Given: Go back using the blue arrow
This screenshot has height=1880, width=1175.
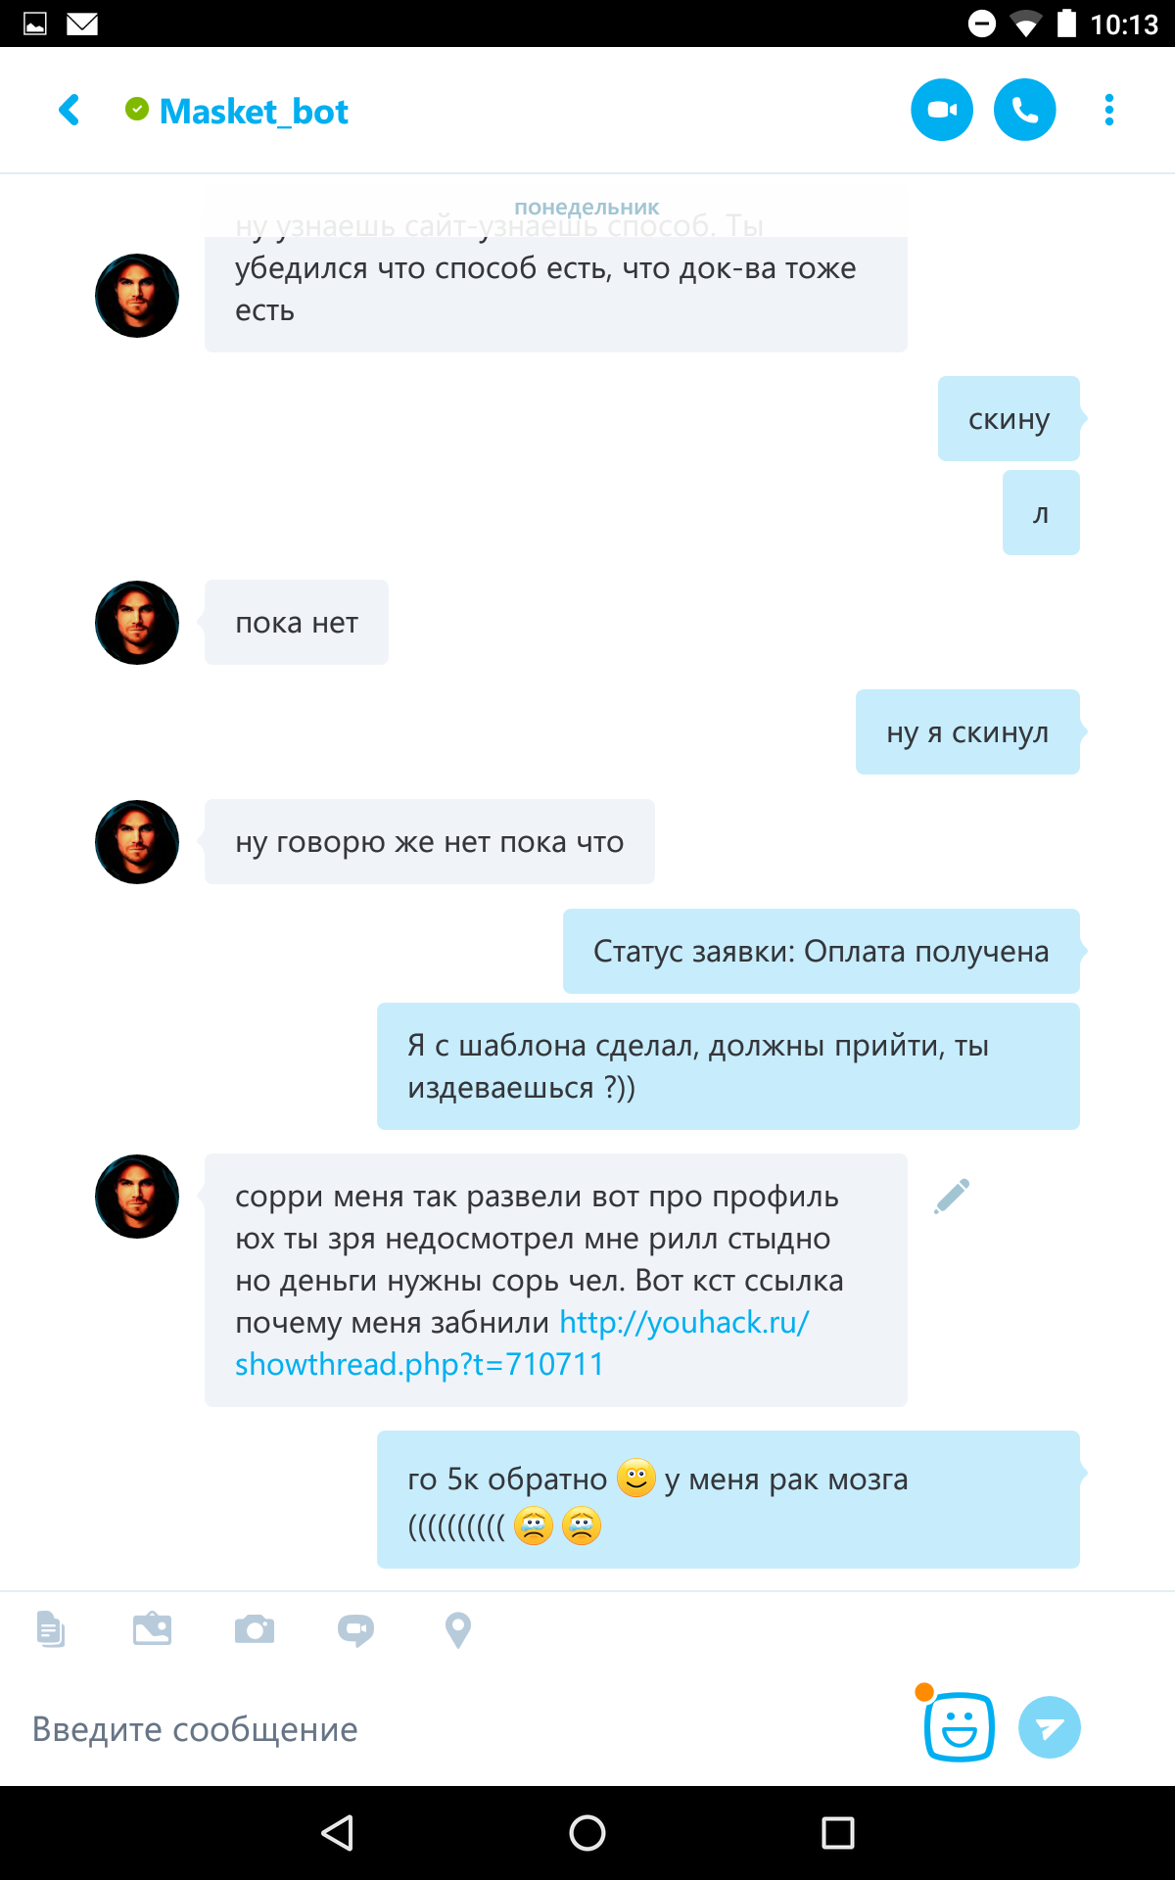Looking at the screenshot, I should click(x=70, y=110).
